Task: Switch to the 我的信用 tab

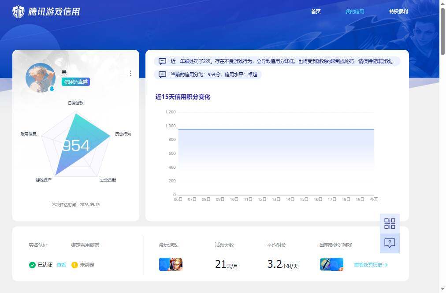Action: click(x=354, y=11)
